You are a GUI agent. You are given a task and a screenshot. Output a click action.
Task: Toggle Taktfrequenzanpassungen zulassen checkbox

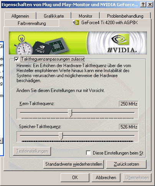tap(16, 59)
